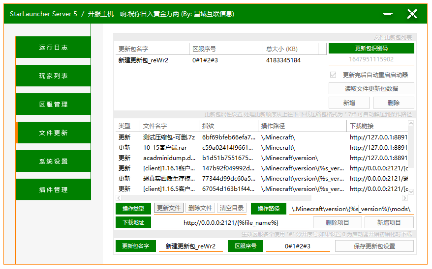Go to 系统设置 section
The width and height of the screenshot is (432, 269).
tap(53, 161)
